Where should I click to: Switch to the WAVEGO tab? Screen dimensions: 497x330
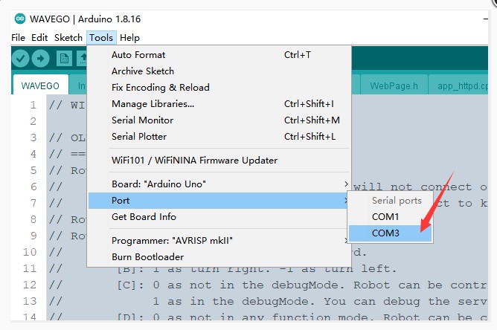40,85
